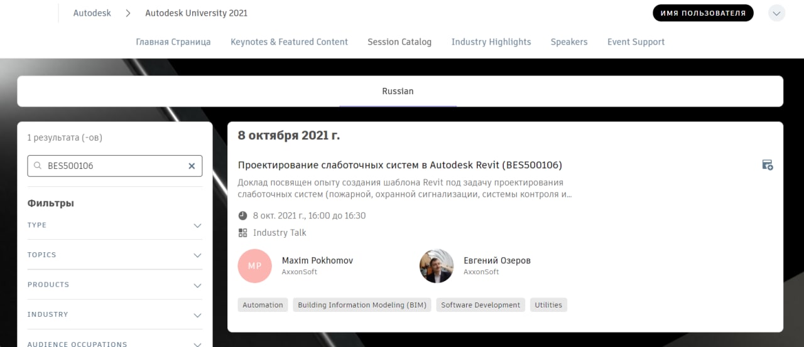Viewport: 804px width, 347px height.
Task: Open session title Проектирование слаботочных систем
Action: (x=400, y=165)
